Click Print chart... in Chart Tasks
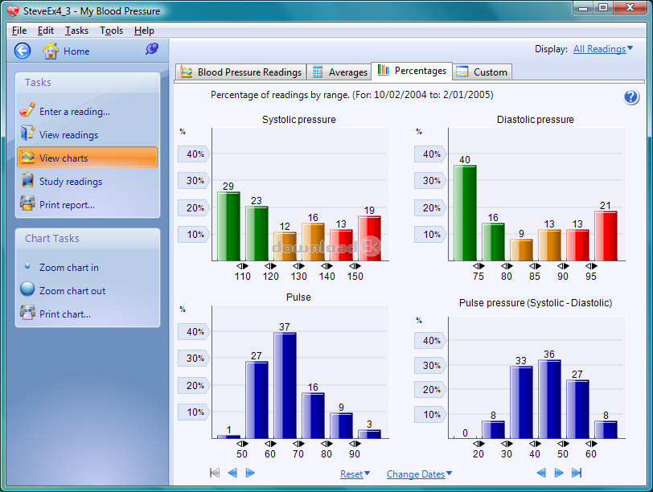The width and height of the screenshot is (653, 492). [x=64, y=314]
